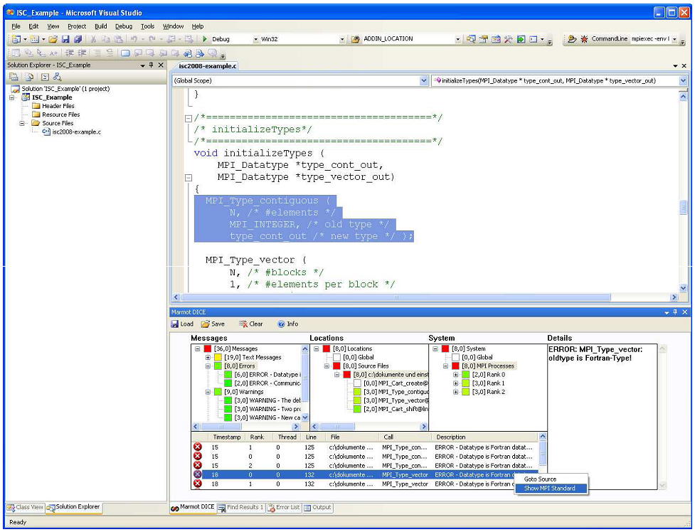Open the Toolbox hammer-and-wrench icon

[509, 39]
